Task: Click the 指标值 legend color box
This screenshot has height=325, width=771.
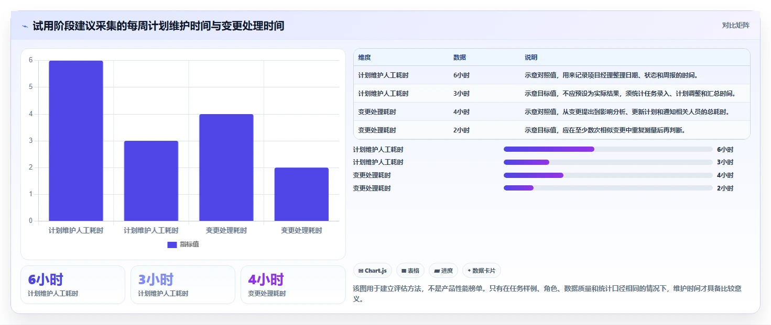Action: [x=172, y=244]
